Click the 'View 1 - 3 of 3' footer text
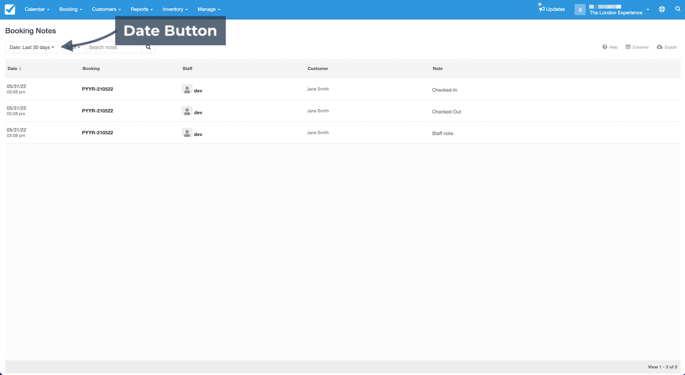Viewport: 685px width, 375px height. (x=662, y=367)
